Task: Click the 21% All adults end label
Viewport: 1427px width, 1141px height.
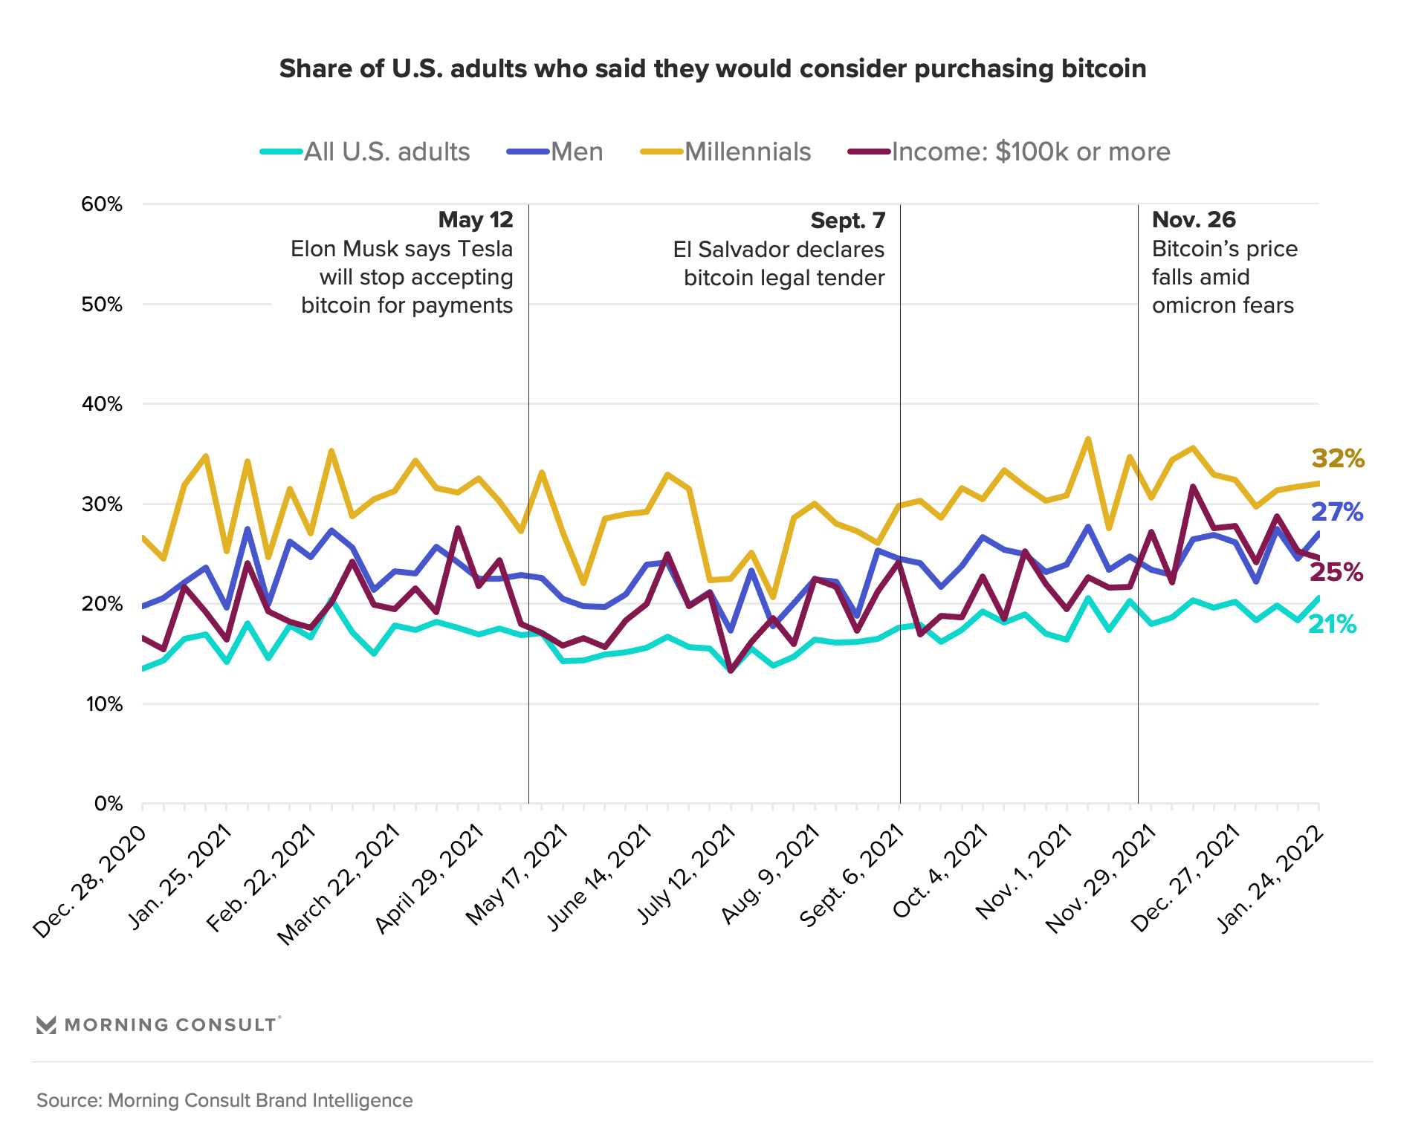Action: [1332, 625]
